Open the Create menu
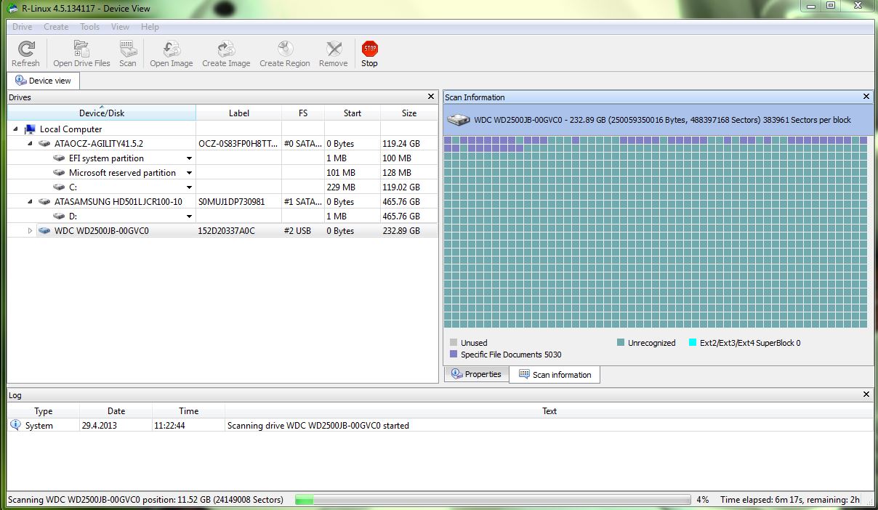Image resolution: width=878 pixels, height=510 pixels. [56, 27]
